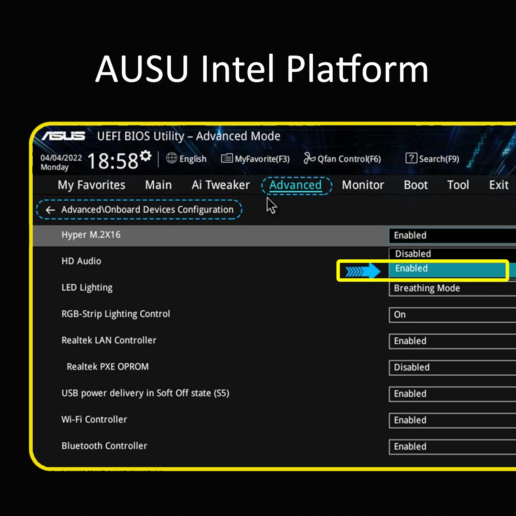Toggle RGB-Strip Lighting Control On field

click(452, 315)
